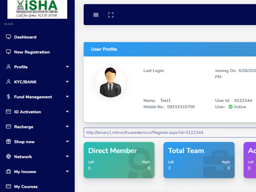Click the New Registration monitor icon
256x192 pixels.
[x=8, y=52]
